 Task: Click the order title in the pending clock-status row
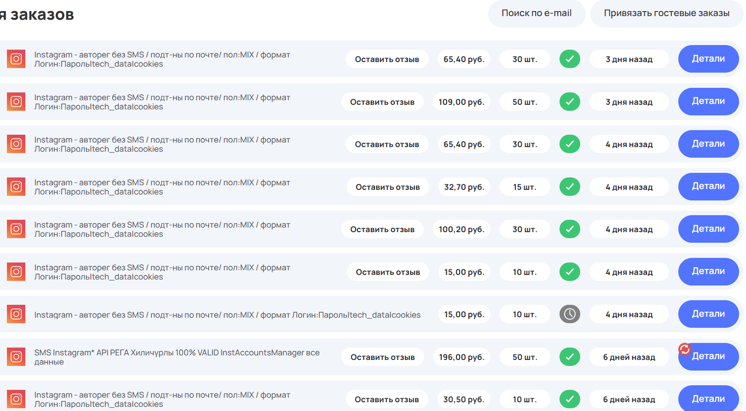click(x=227, y=315)
